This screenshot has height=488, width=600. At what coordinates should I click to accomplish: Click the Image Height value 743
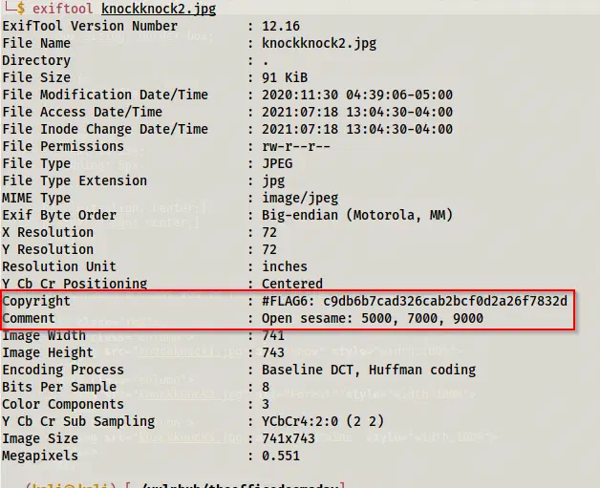(x=273, y=352)
